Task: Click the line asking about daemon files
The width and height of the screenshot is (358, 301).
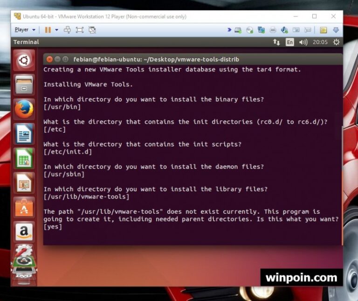Action: click(x=154, y=167)
